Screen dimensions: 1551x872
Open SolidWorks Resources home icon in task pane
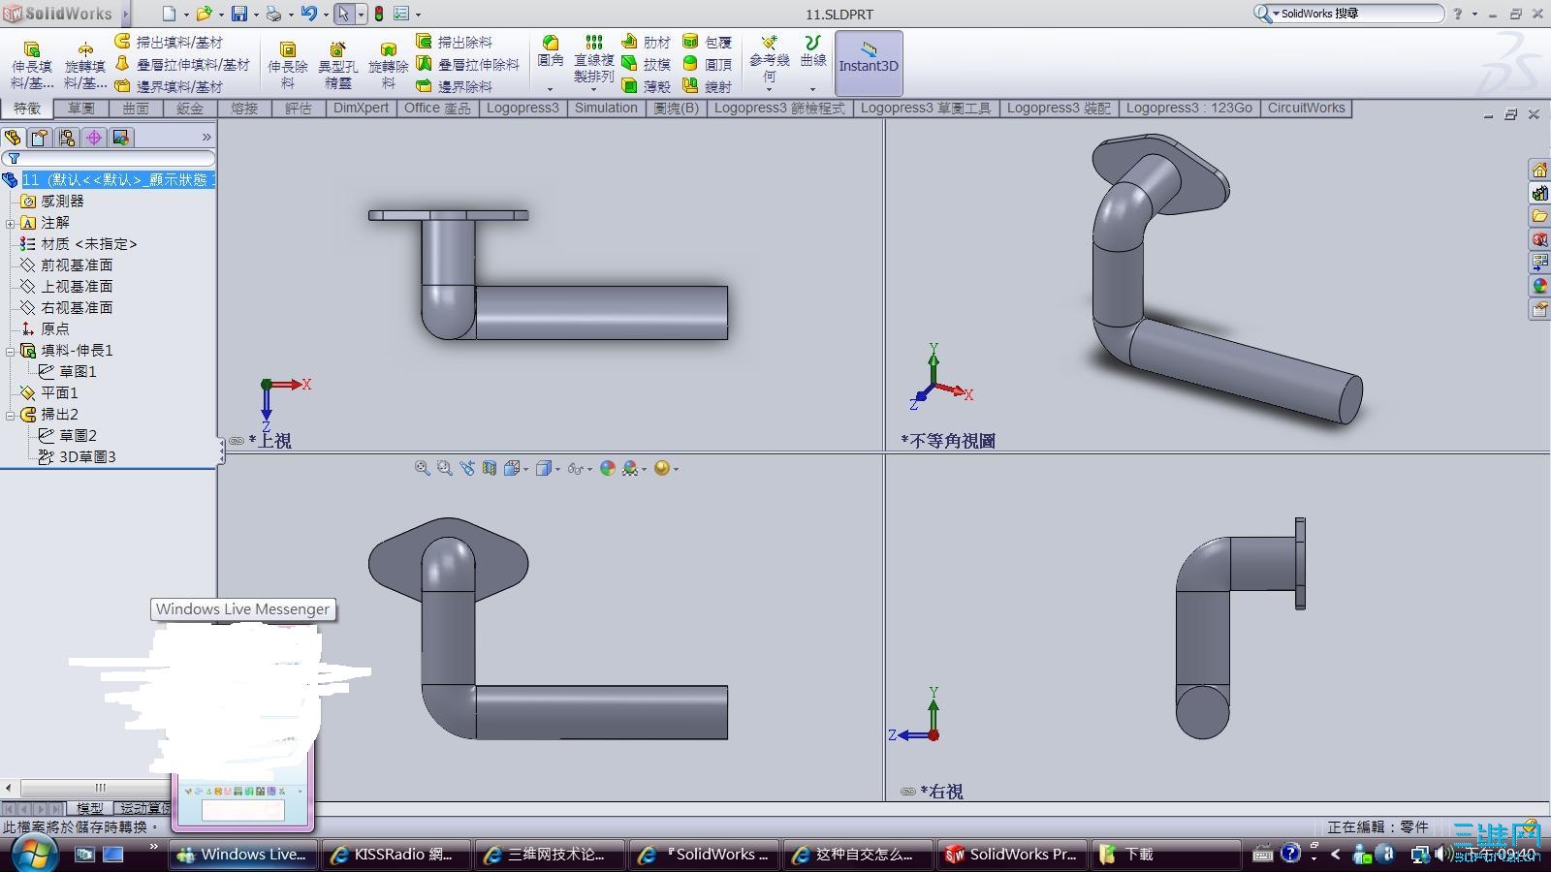tap(1539, 170)
